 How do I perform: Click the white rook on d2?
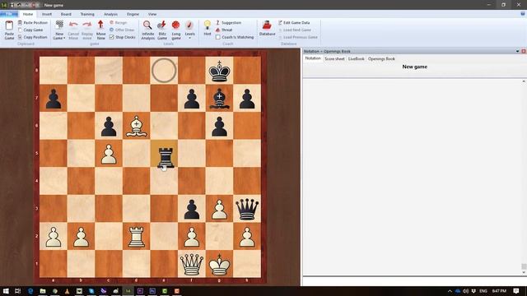tap(136, 237)
